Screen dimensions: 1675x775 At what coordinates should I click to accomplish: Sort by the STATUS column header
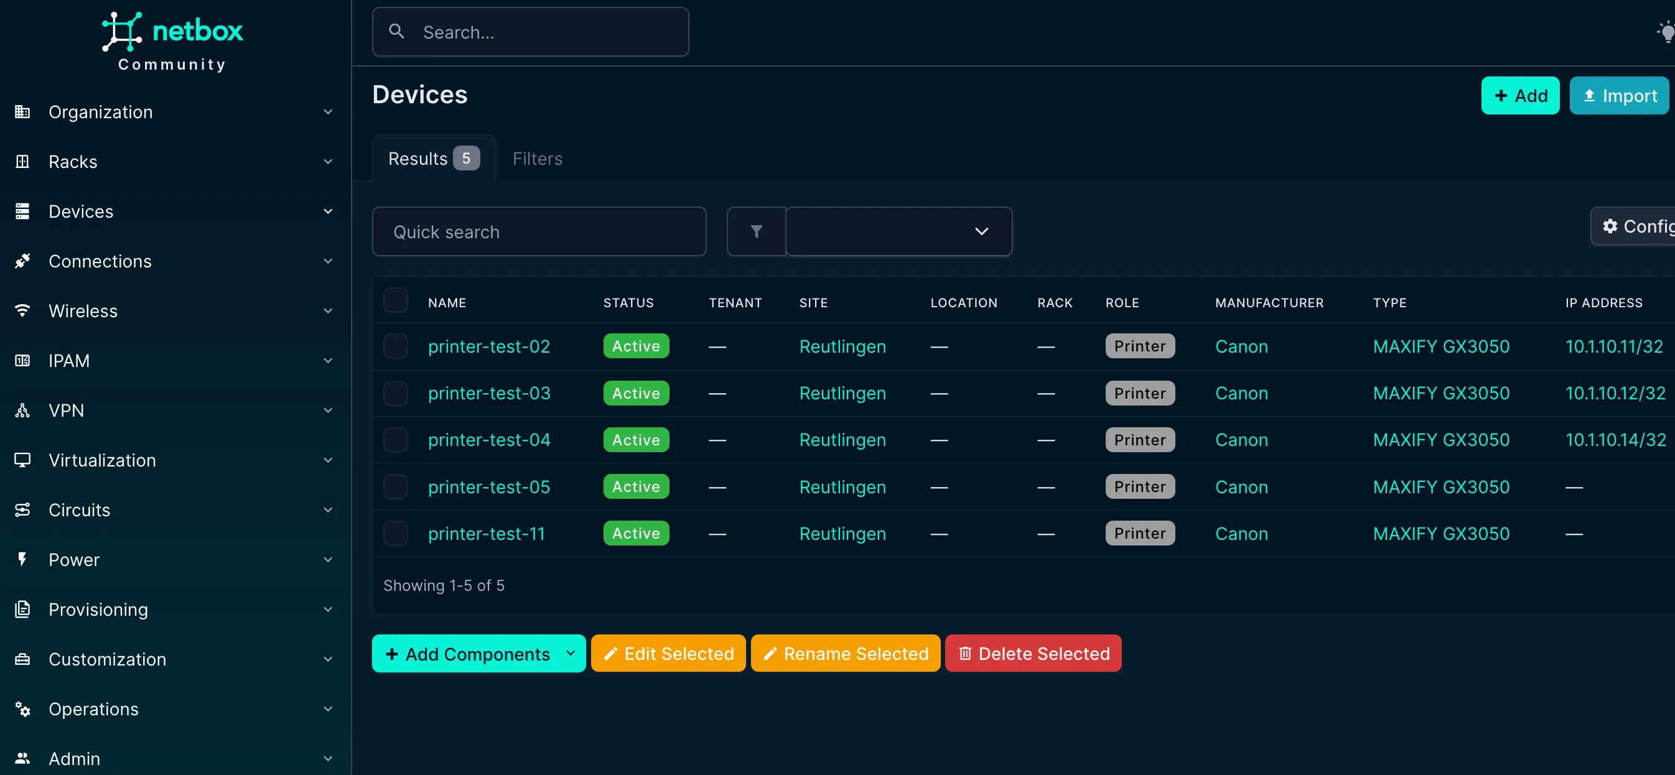click(628, 303)
